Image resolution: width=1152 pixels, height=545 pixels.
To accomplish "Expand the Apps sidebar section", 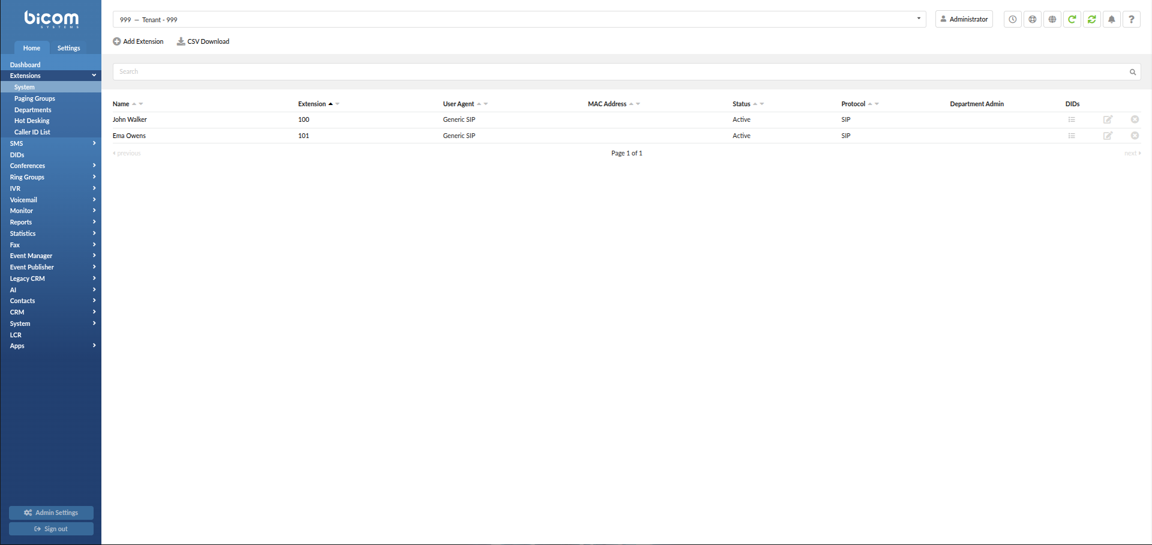I will point(50,346).
